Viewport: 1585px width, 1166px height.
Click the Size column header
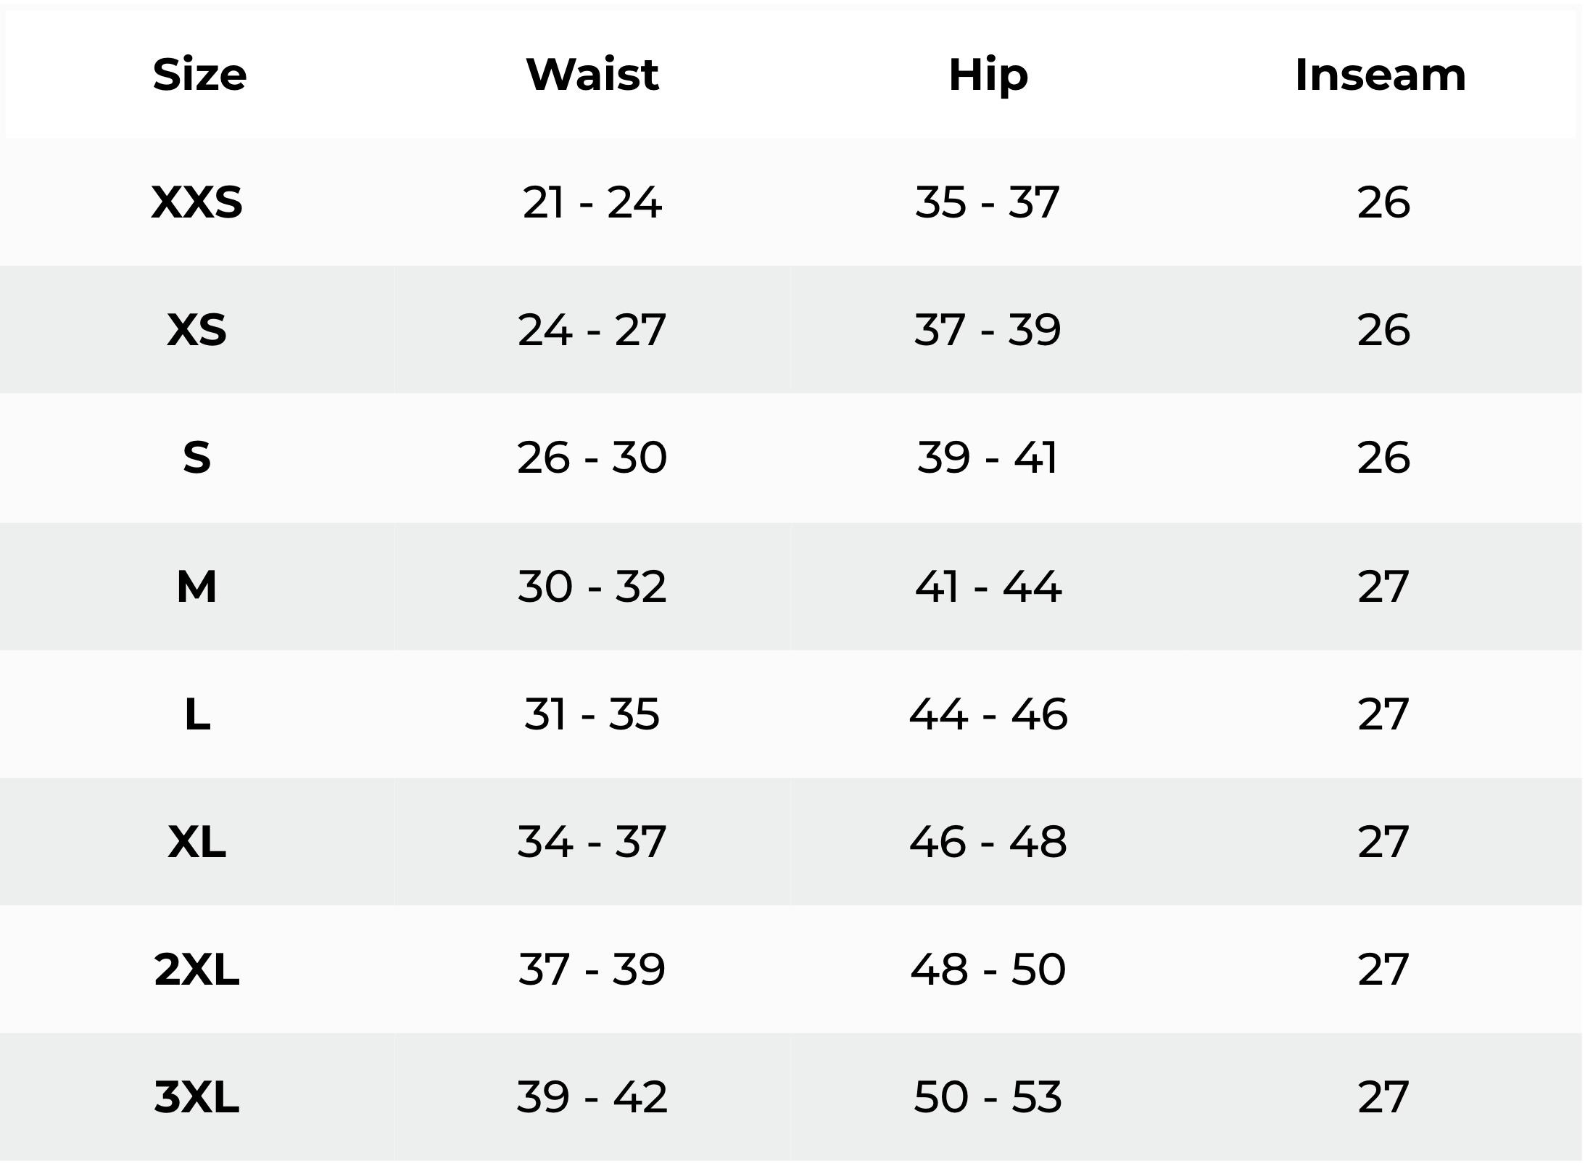[x=199, y=75]
